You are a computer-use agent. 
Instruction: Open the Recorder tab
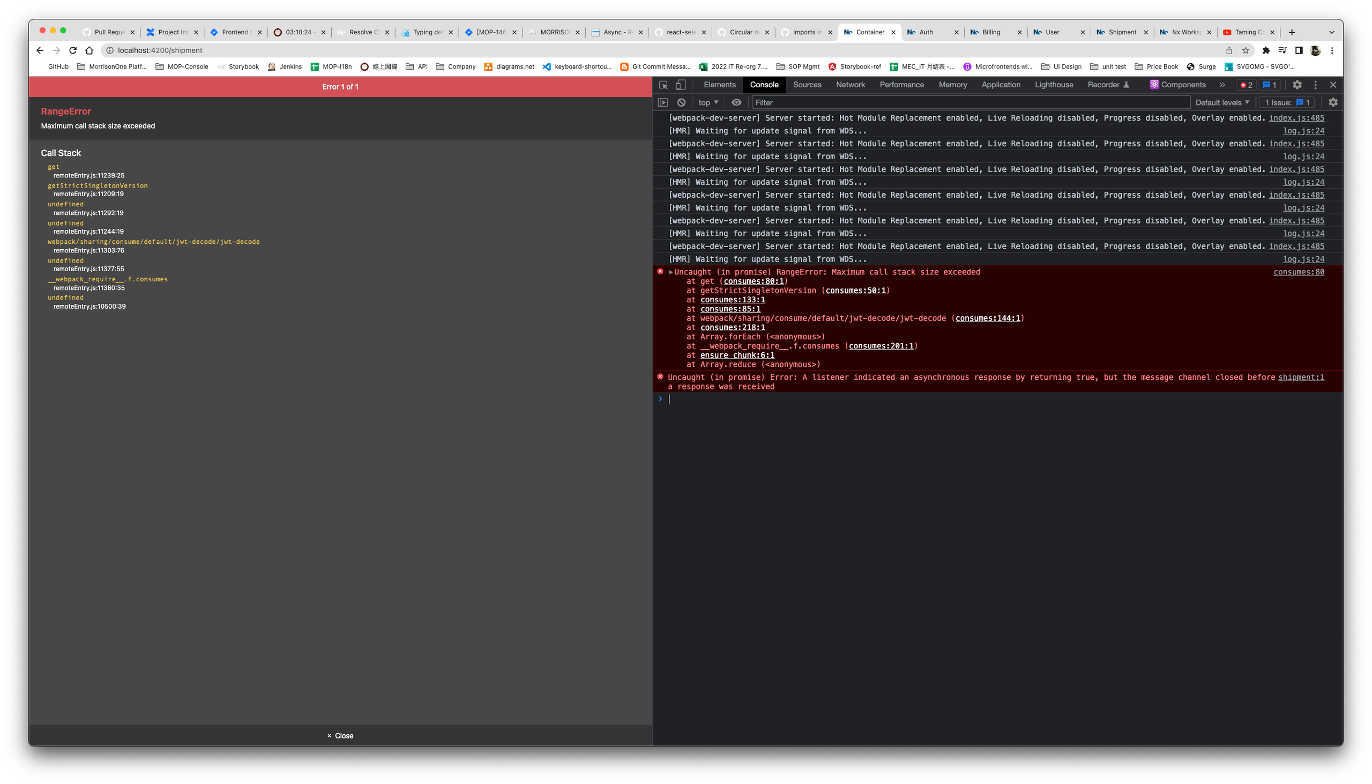(1108, 85)
